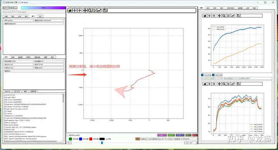
Task: Open curve editor icon above esc temp chart
Action: (x=233, y=84)
